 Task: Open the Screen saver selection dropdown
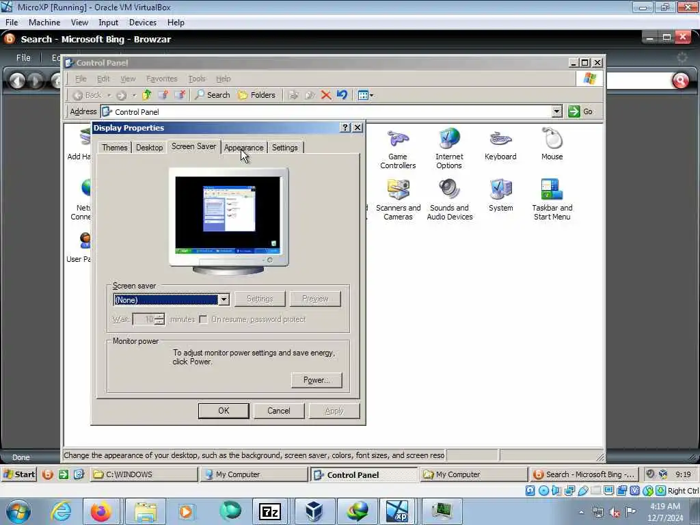(x=224, y=299)
